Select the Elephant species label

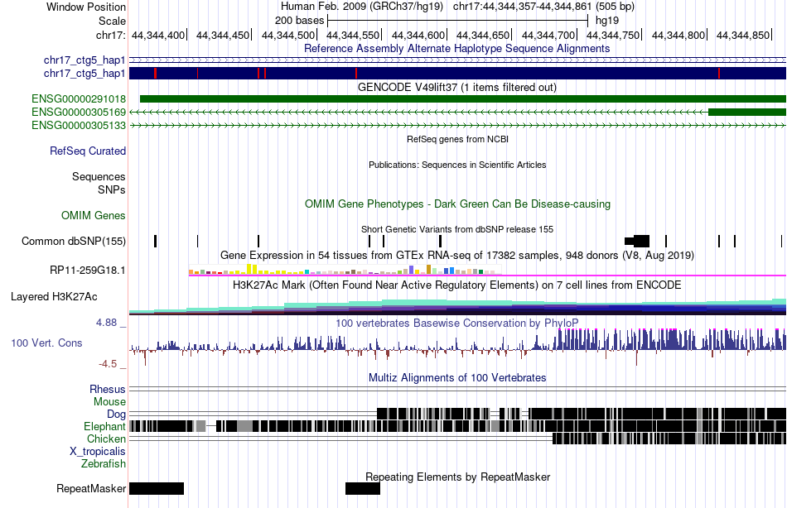click(x=104, y=427)
